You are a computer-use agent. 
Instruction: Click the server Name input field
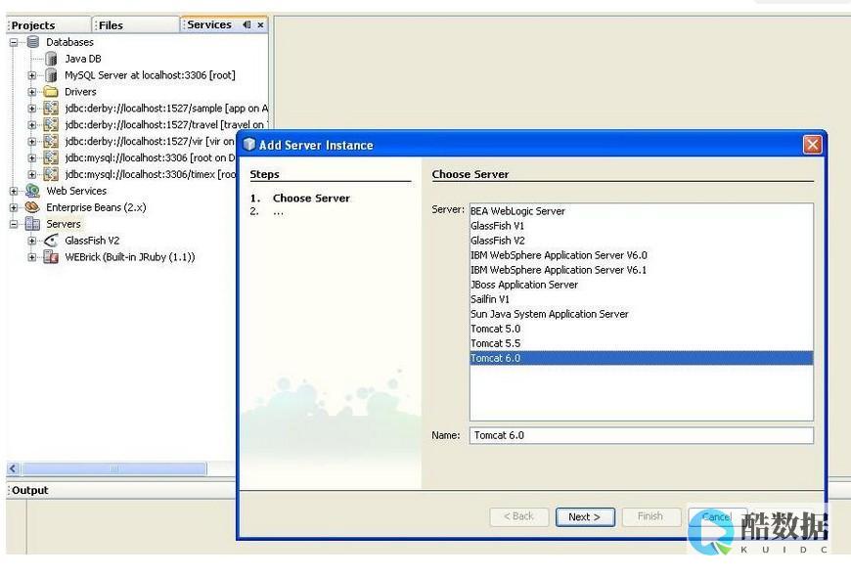coord(641,435)
